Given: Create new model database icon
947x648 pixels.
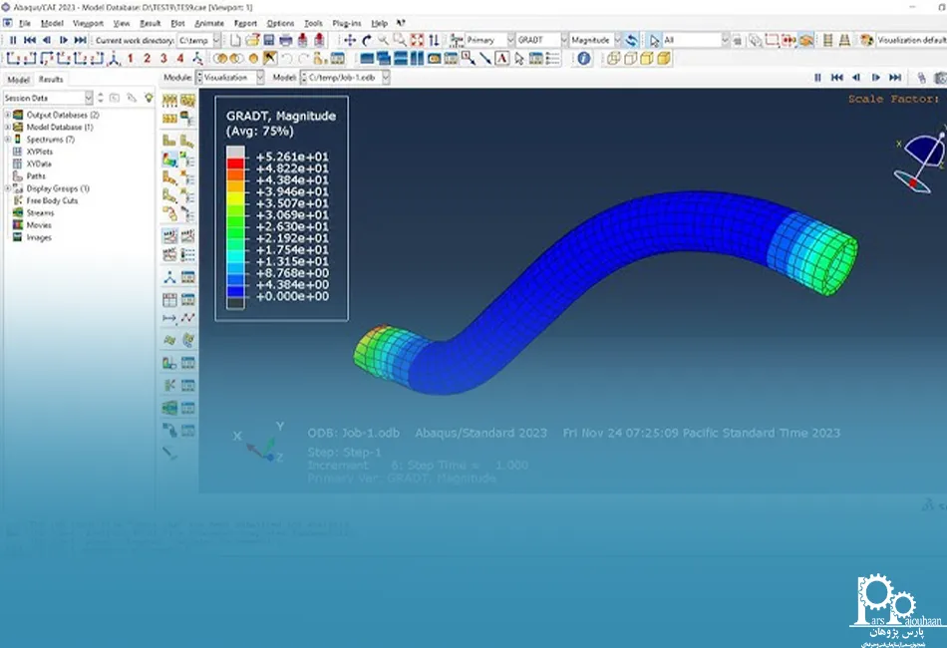Looking at the screenshot, I should tap(235, 41).
